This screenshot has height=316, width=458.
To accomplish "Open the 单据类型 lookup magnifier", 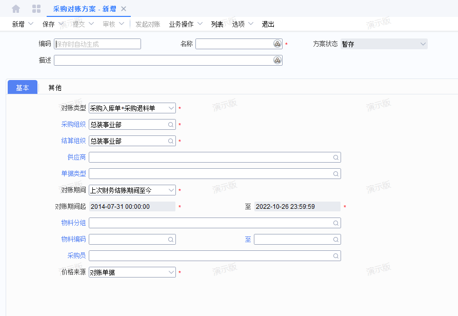I will [x=336, y=173].
